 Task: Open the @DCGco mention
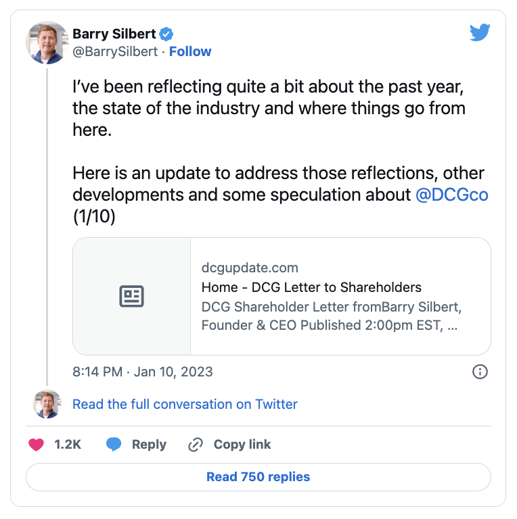453,195
